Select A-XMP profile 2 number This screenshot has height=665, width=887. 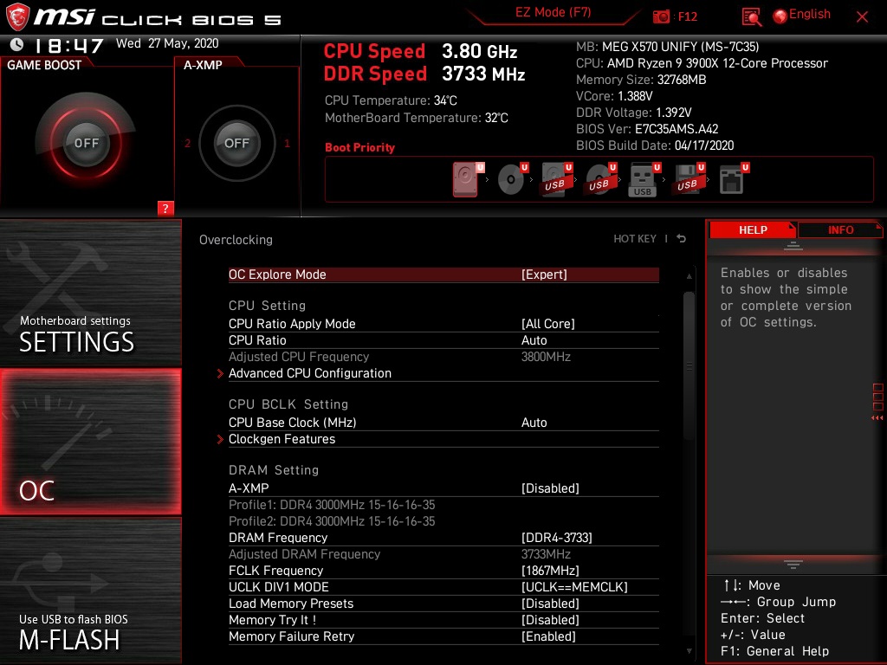click(187, 143)
